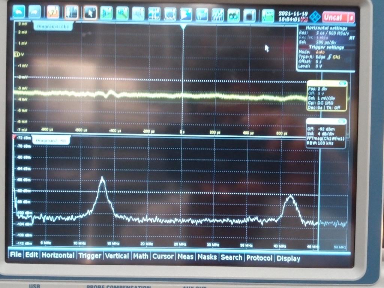Viewport: 384px width, 288px height.
Task: Open Help with the orange question-mark icon
Action: tap(53, 12)
